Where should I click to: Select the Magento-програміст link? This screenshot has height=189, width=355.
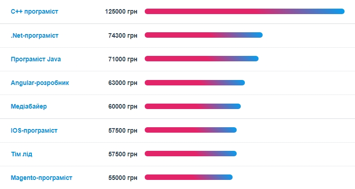click(41, 178)
